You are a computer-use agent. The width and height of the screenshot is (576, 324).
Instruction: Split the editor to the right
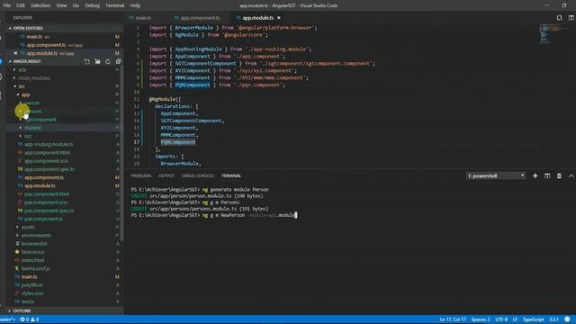571,18
